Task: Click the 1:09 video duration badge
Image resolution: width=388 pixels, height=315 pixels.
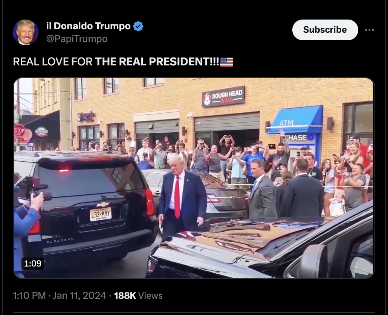Action: click(33, 264)
